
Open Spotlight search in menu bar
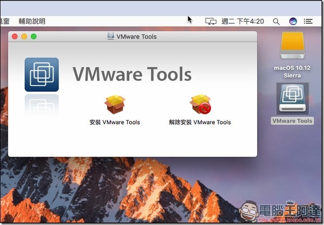coord(276,21)
